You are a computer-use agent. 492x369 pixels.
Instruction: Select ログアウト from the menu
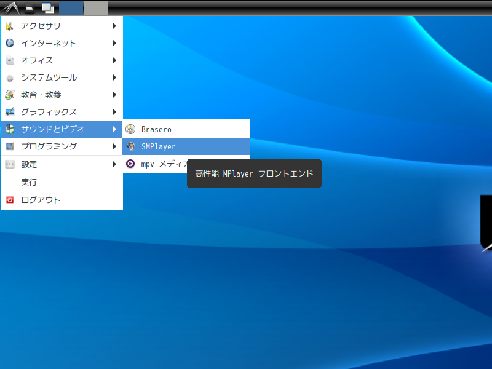tap(62, 200)
